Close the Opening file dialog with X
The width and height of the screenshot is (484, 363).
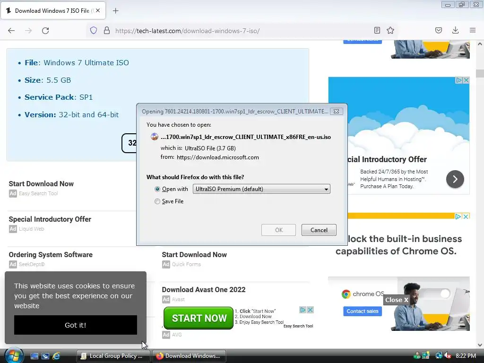pos(336,112)
